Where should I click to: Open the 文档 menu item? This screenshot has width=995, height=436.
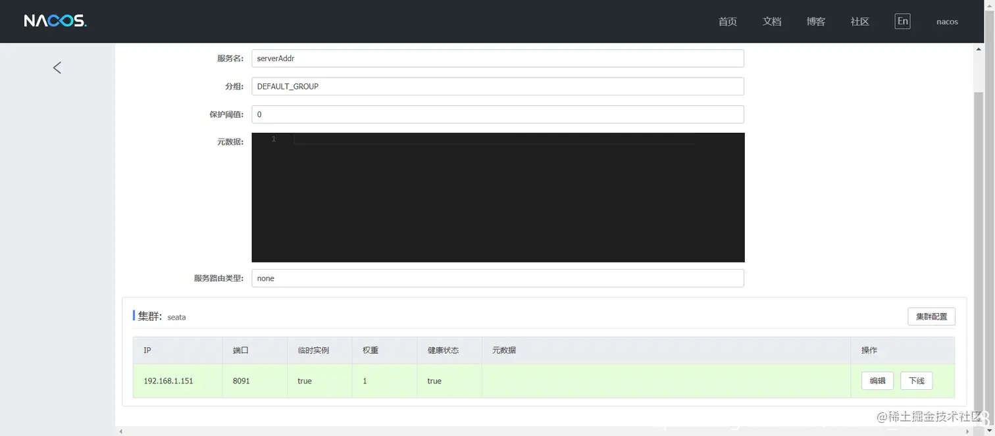click(x=771, y=22)
